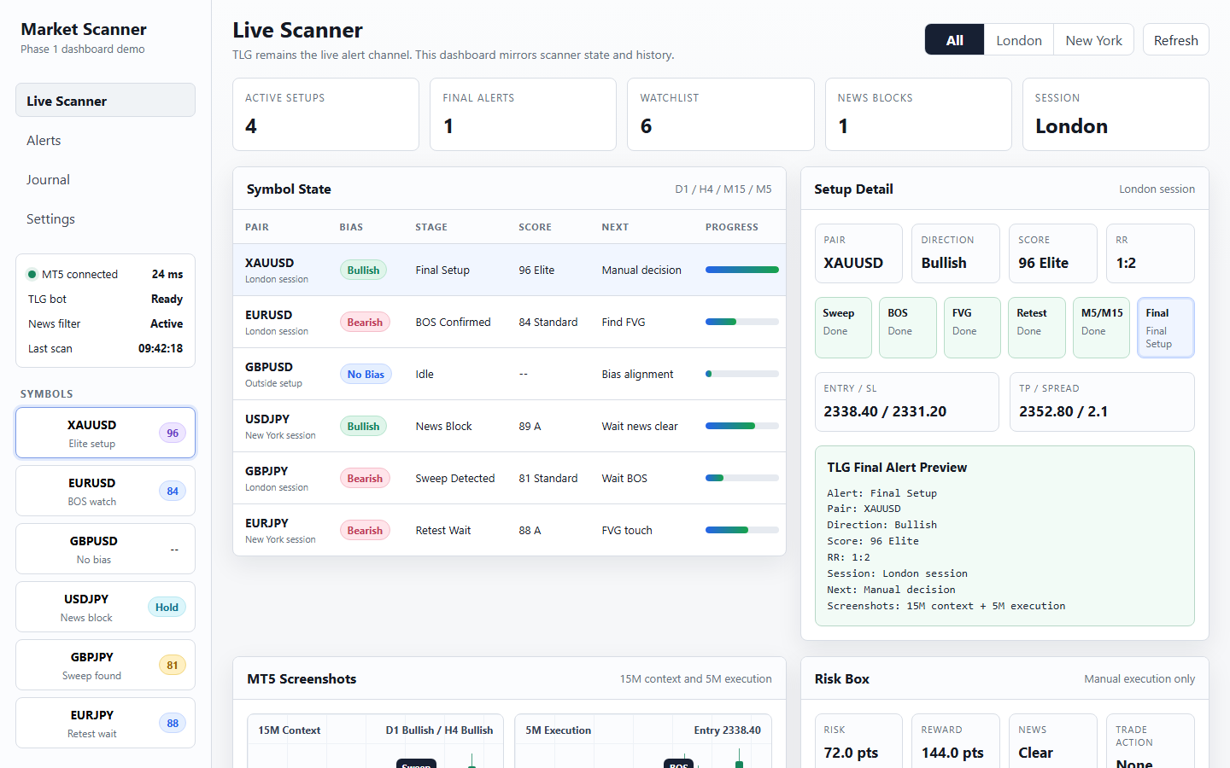Click the 81 score badge on GBPJPY
Viewport: 1230px width, 768px height.
pos(173,665)
